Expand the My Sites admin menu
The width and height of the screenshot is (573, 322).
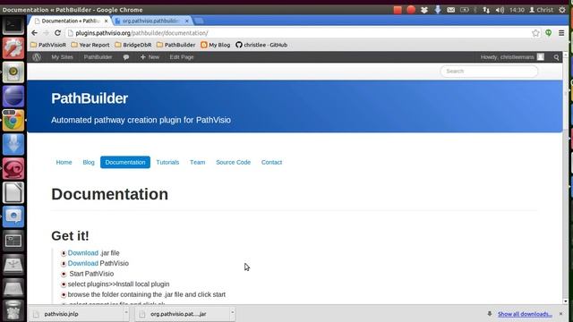(x=62, y=57)
